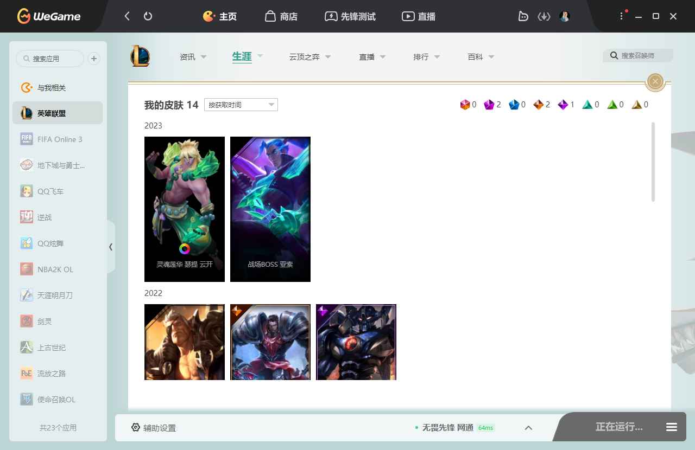This screenshot has width=695, height=450.
Task: Click the NBA2K OL game icon
Action: (27, 269)
